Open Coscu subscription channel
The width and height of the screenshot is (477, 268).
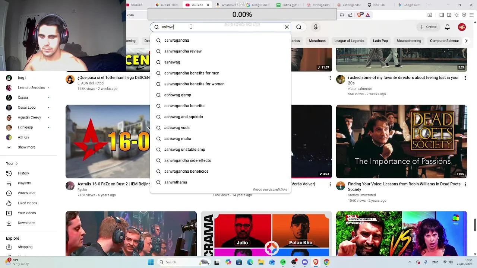pyautogui.click(x=23, y=98)
